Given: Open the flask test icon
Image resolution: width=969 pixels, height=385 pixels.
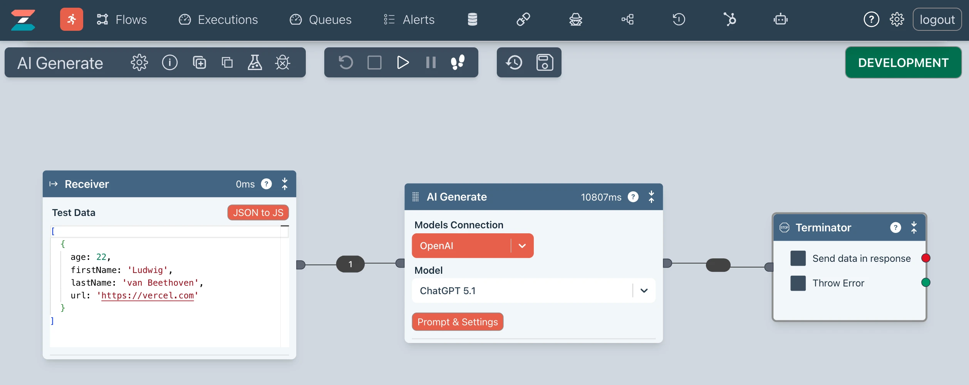Looking at the screenshot, I should coord(255,62).
